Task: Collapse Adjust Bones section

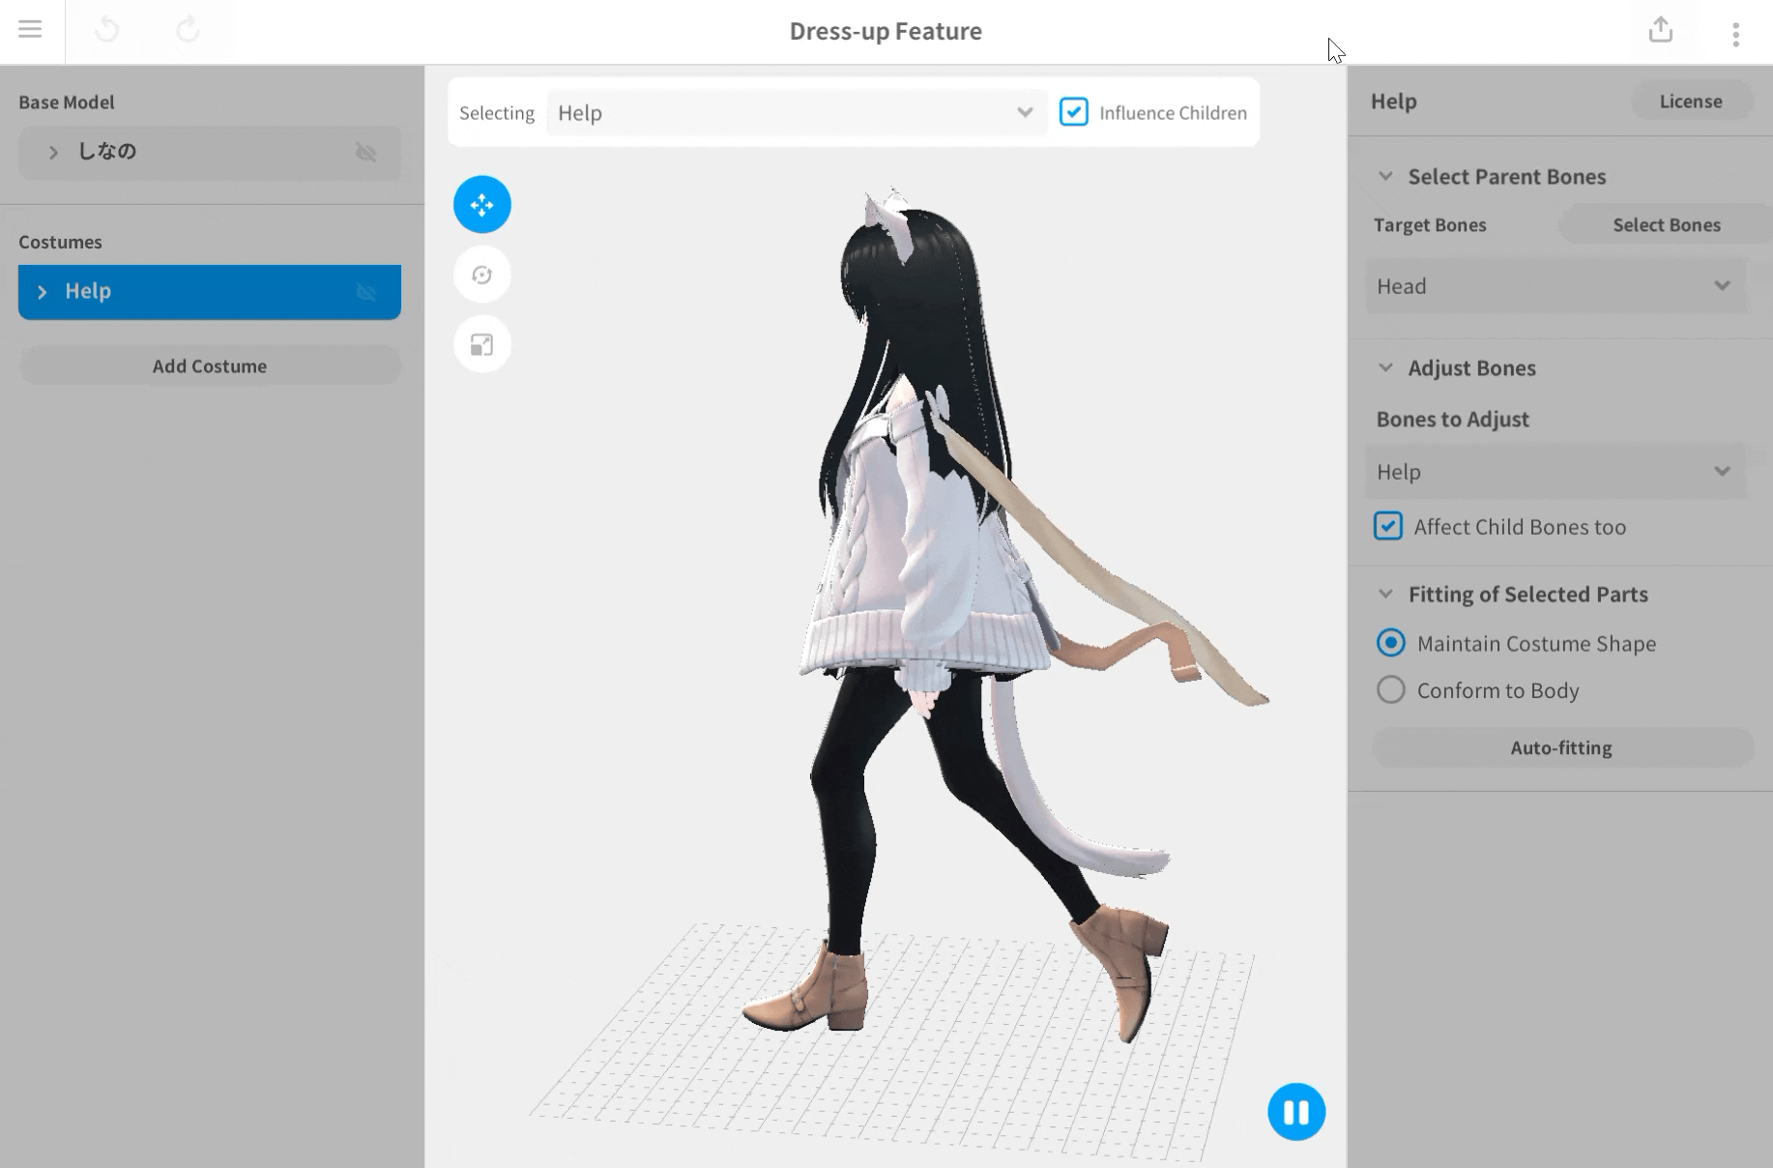Action: coord(1385,367)
